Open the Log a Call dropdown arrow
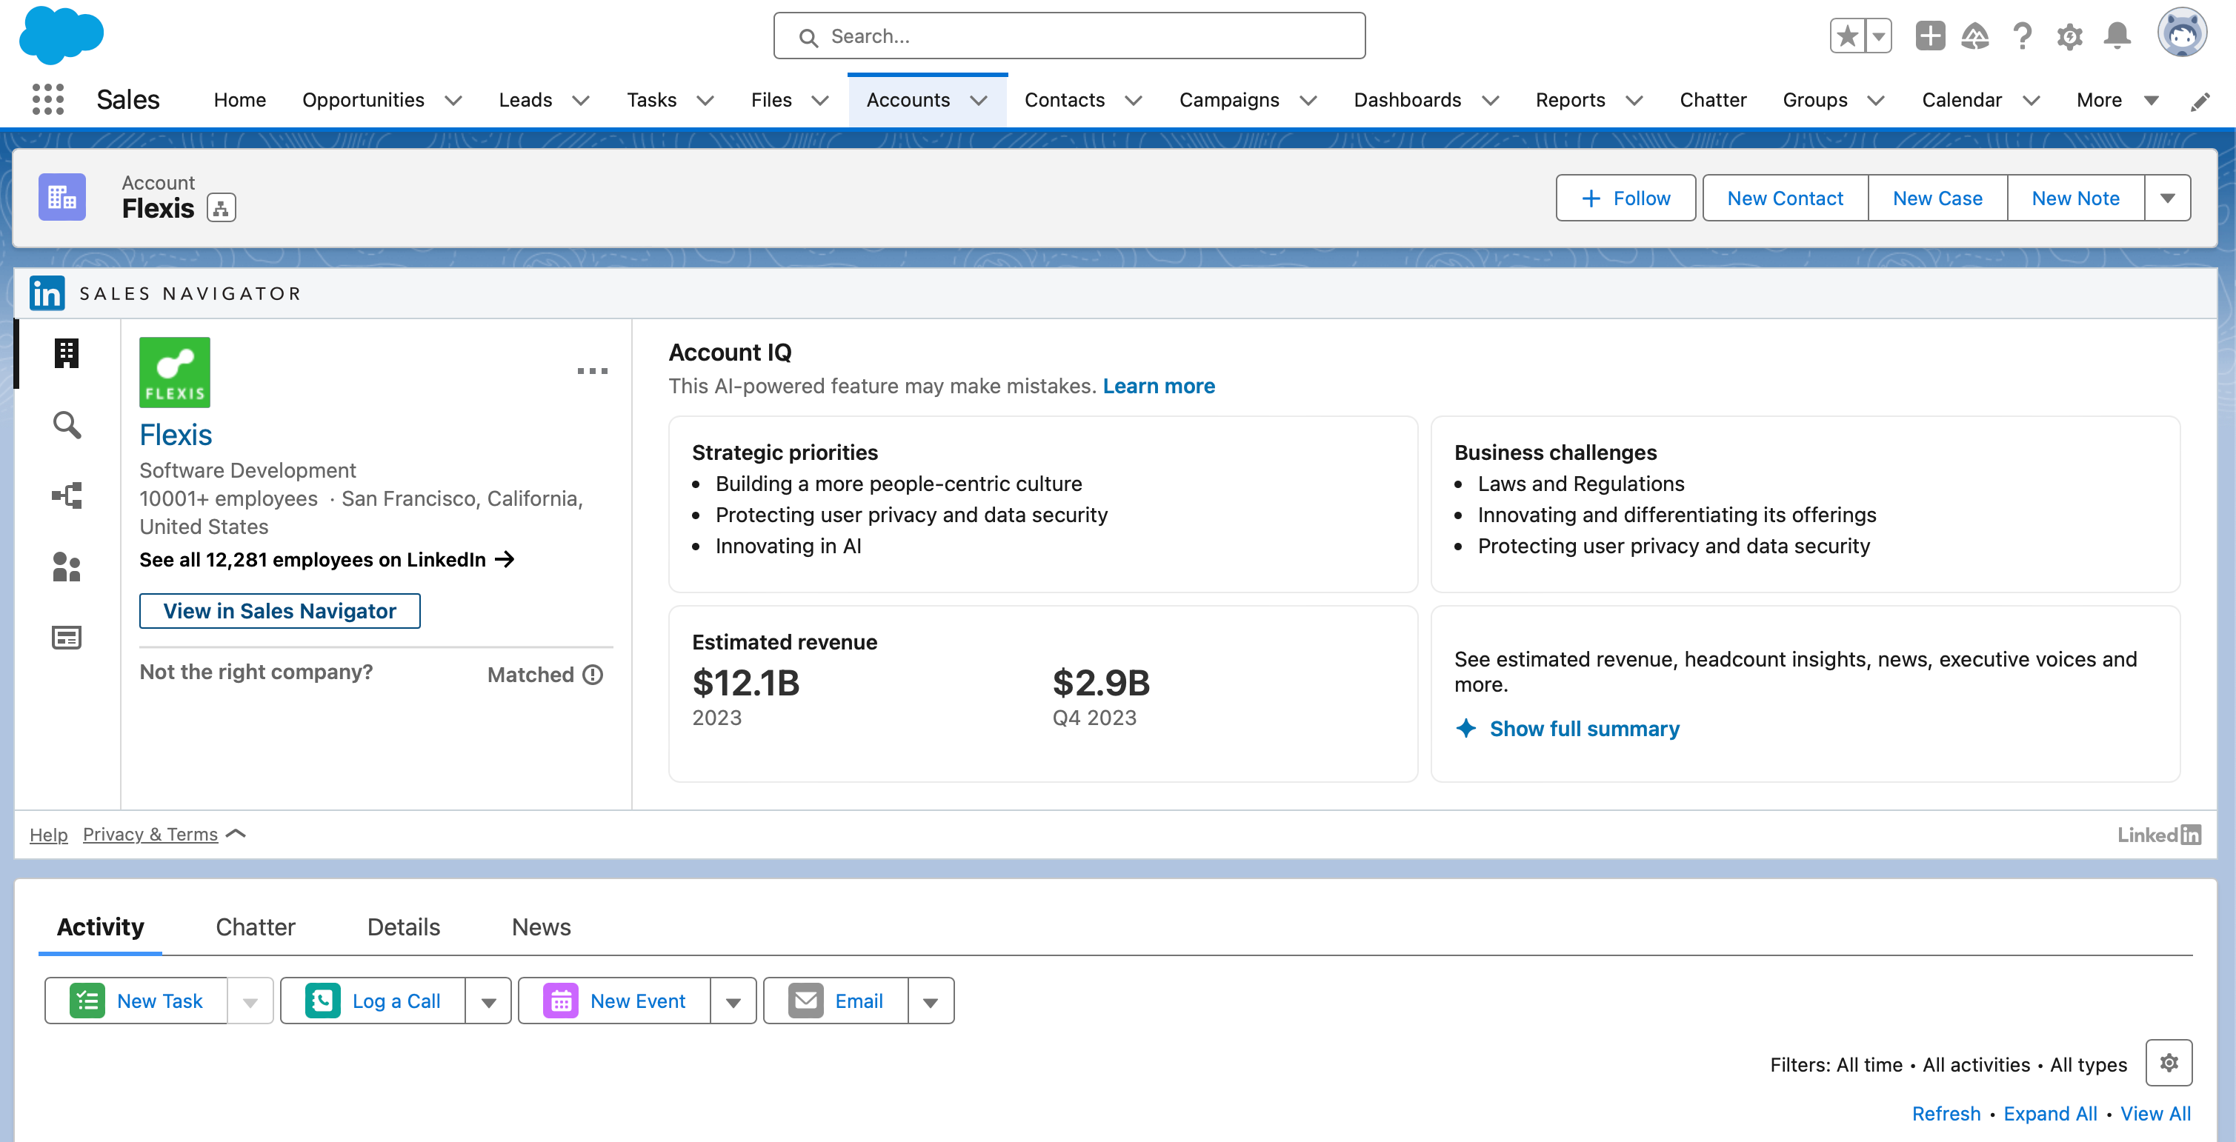2236x1142 pixels. [489, 1001]
